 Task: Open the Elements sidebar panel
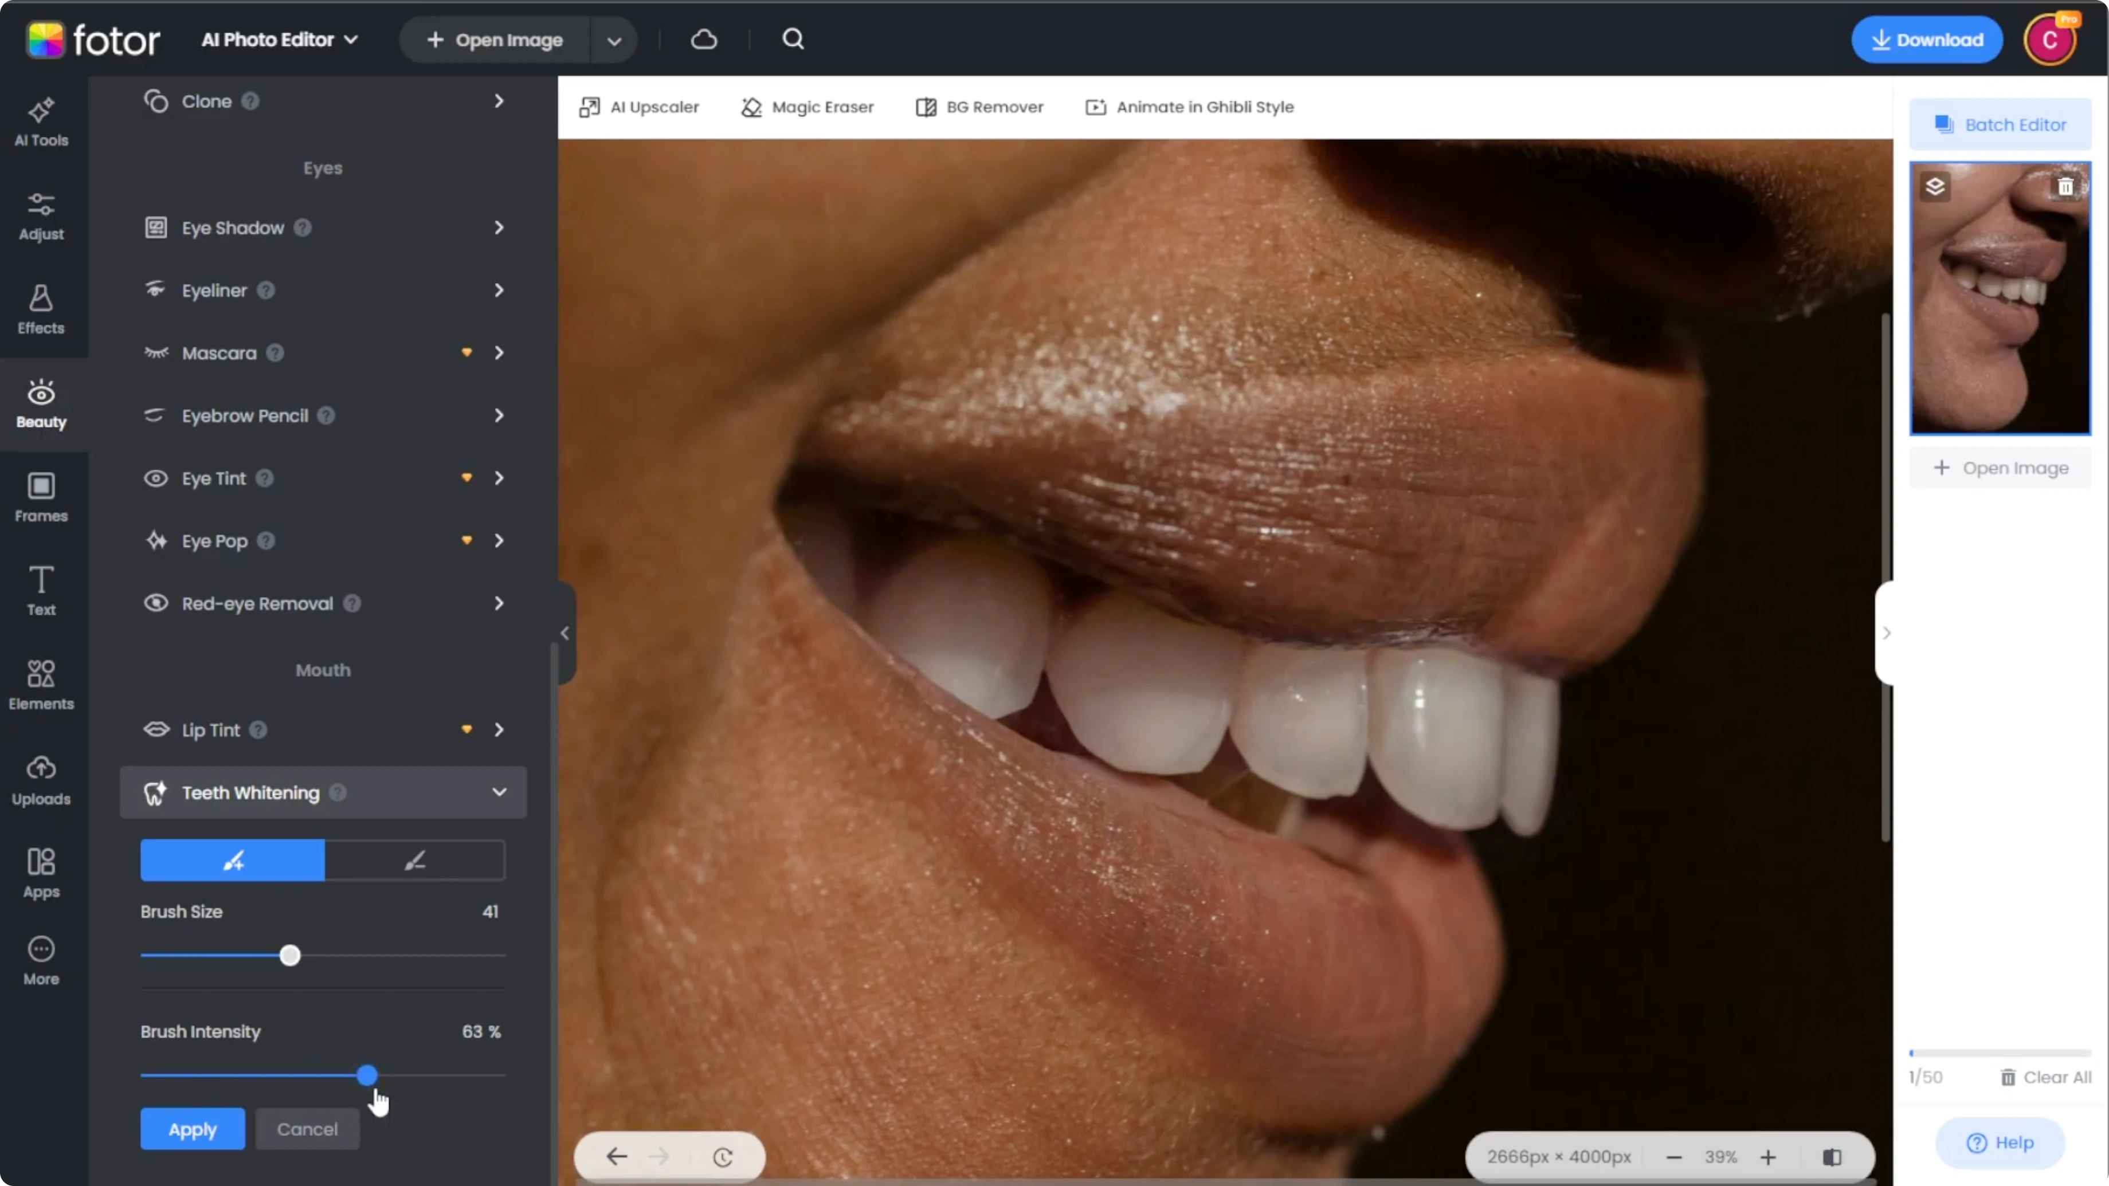coord(41,686)
